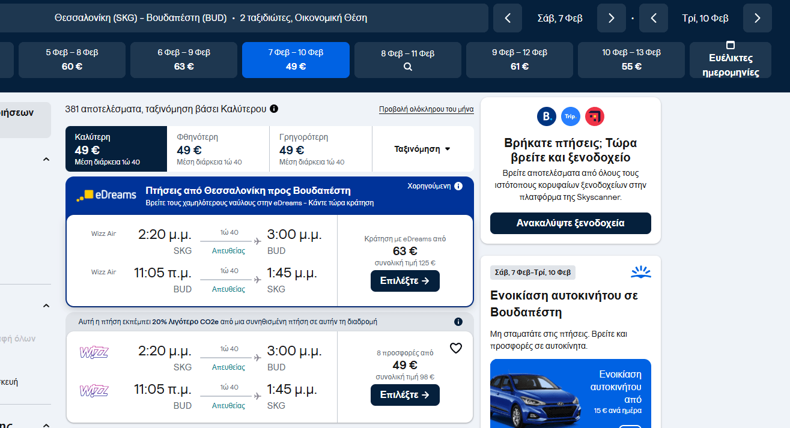The image size is (790, 428).
Task: Click the info icon beside sorting results text
Action: point(274,109)
